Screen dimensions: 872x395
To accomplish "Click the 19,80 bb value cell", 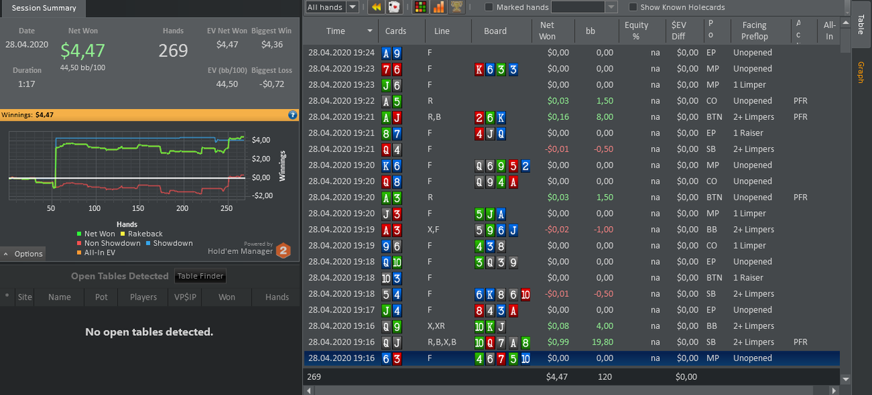I will (603, 342).
